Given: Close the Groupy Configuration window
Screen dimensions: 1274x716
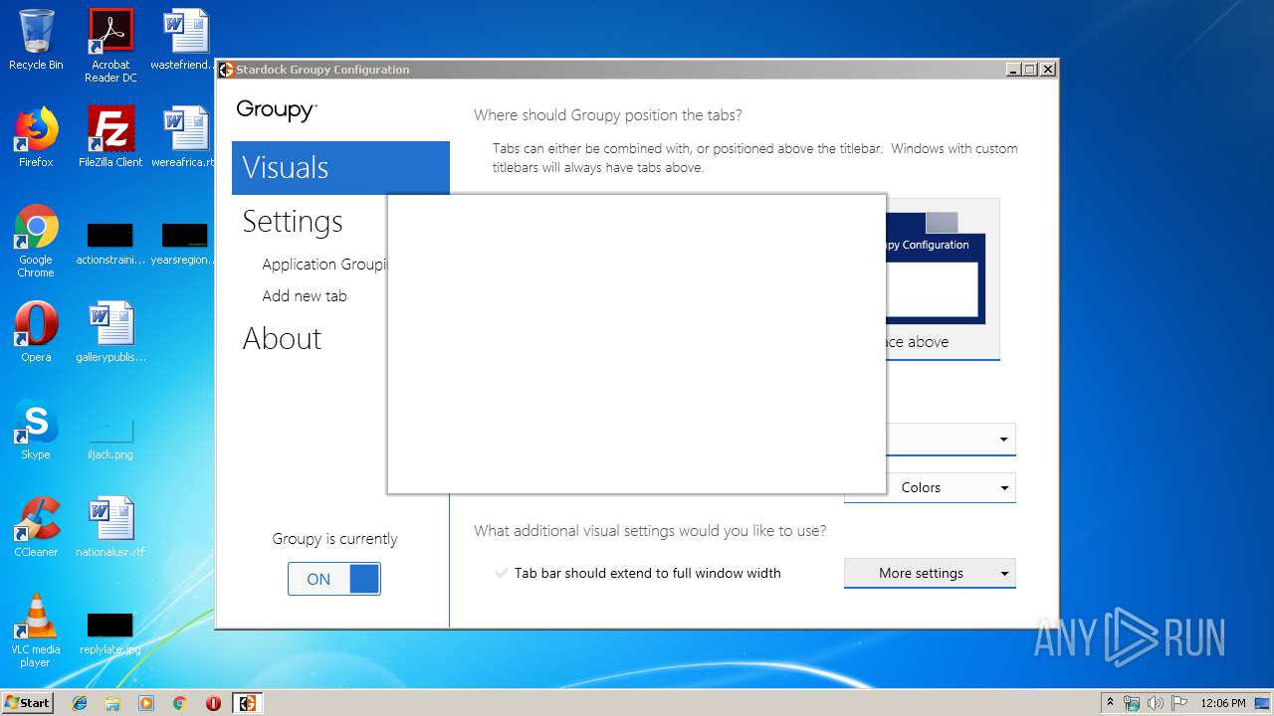Looking at the screenshot, I should [1047, 70].
